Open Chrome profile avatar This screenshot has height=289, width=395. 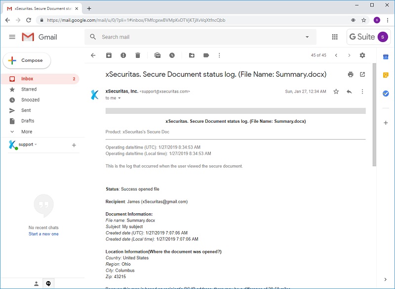(377, 20)
